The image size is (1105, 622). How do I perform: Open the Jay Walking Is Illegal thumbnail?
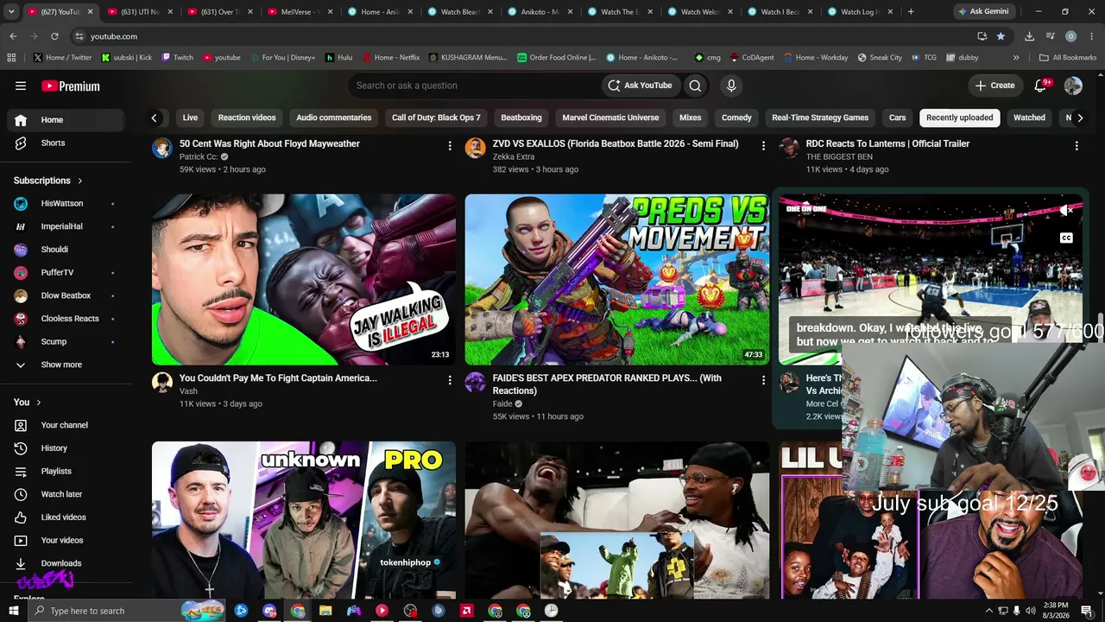coord(304,279)
